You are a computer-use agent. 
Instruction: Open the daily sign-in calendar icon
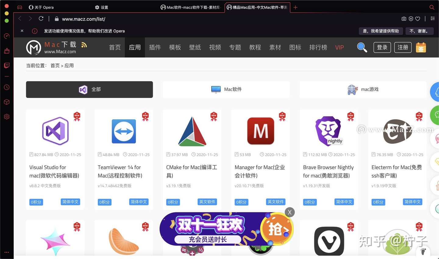[421, 47]
